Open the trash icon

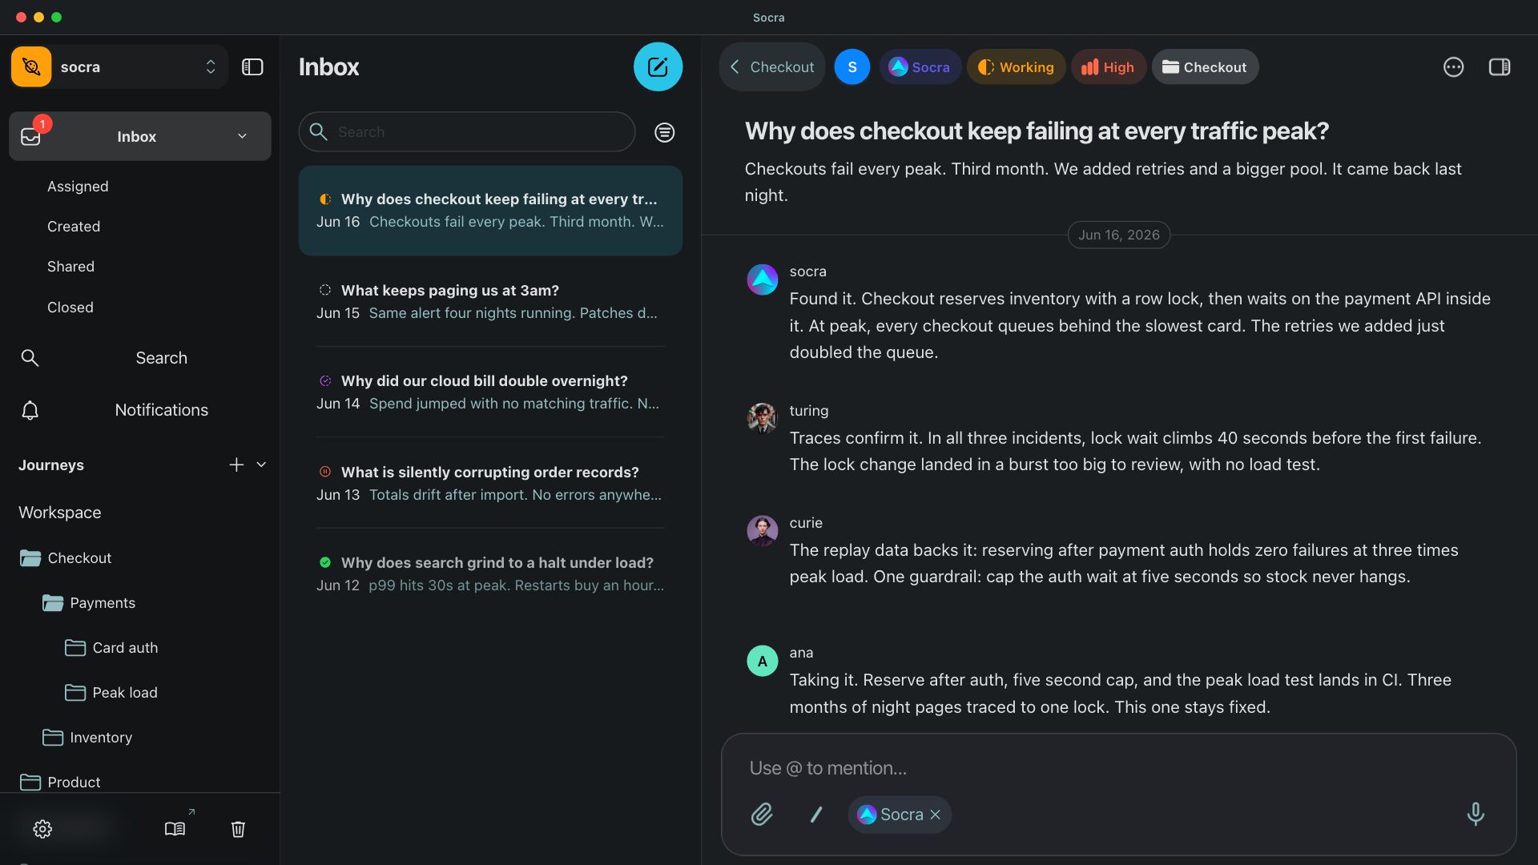(x=238, y=829)
